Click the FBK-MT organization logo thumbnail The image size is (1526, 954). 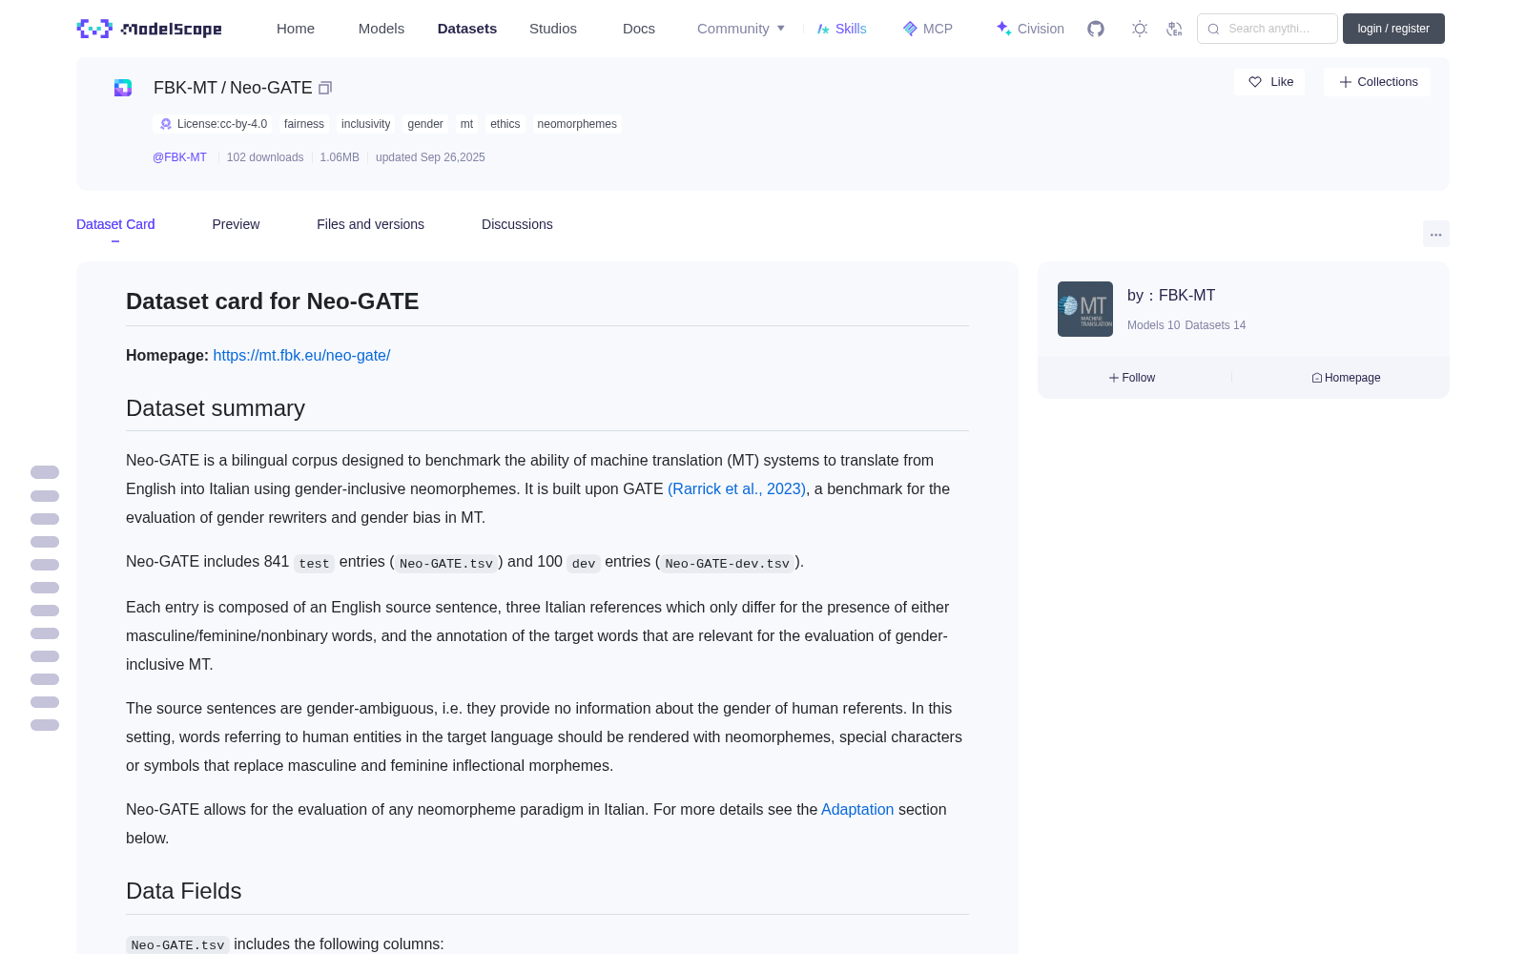[1085, 309]
